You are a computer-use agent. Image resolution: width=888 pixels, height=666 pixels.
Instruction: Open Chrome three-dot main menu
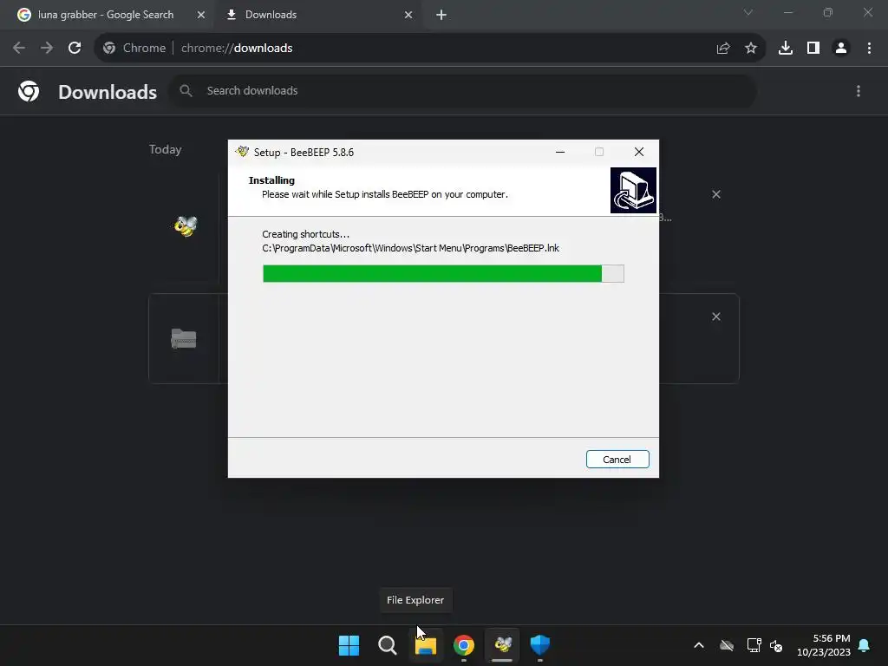tap(869, 49)
